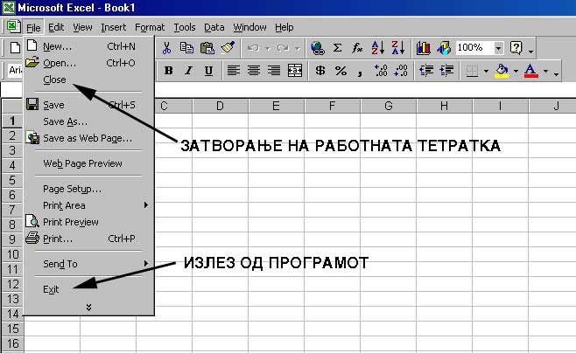The width and height of the screenshot is (576, 353).
Task: Apply the red Font Color
Action: pos(531,71)
